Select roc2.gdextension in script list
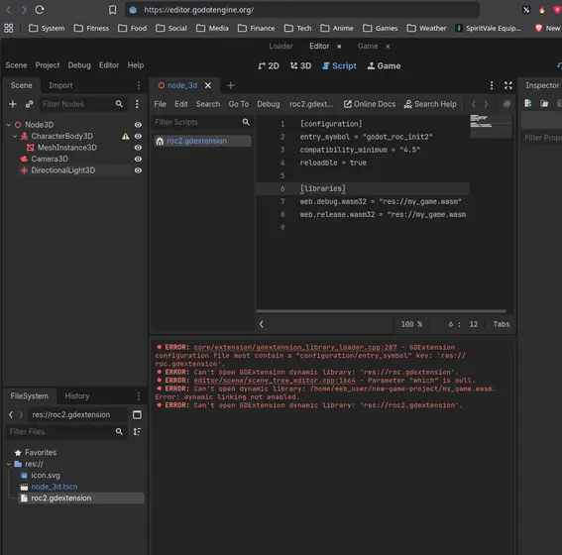 202,141
